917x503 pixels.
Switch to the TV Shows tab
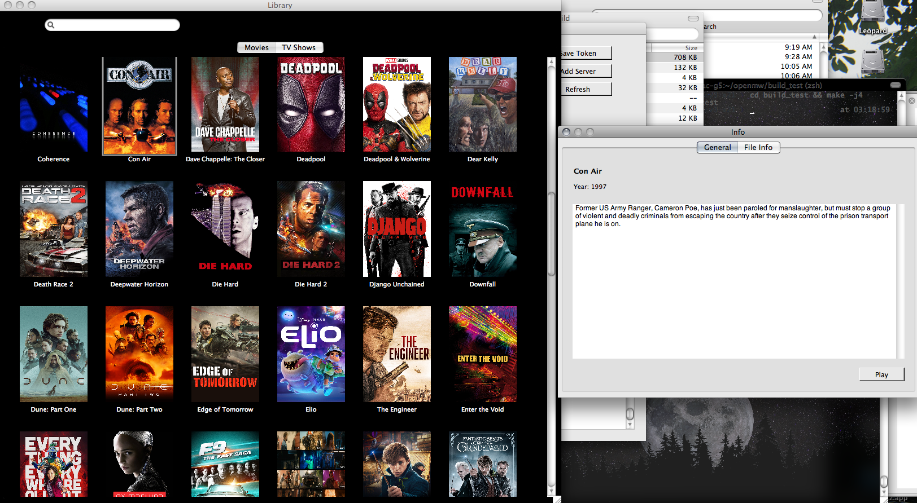pyautogui.click(x=299, y=47)
